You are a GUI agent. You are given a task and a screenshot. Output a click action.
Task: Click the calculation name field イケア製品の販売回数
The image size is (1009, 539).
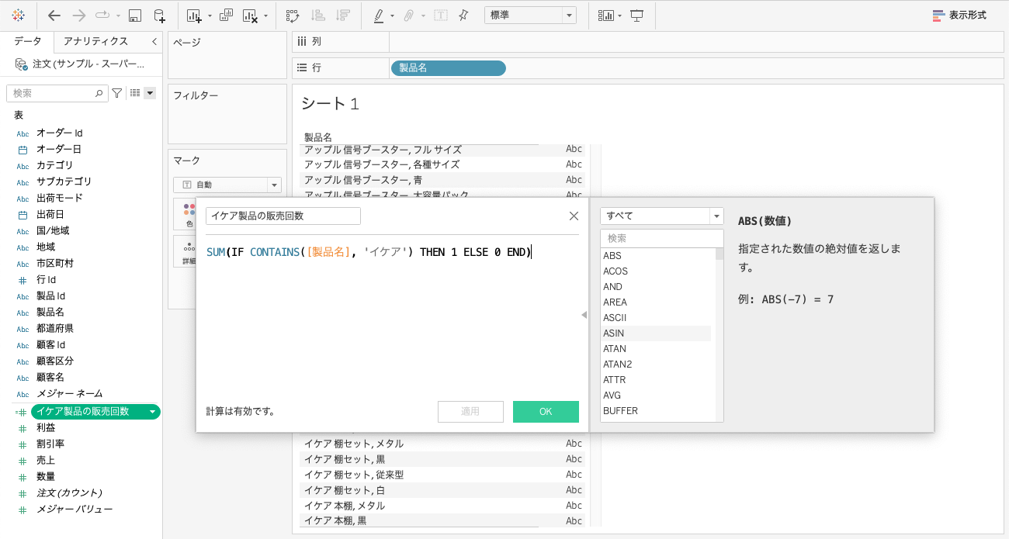tap(284, 216)
